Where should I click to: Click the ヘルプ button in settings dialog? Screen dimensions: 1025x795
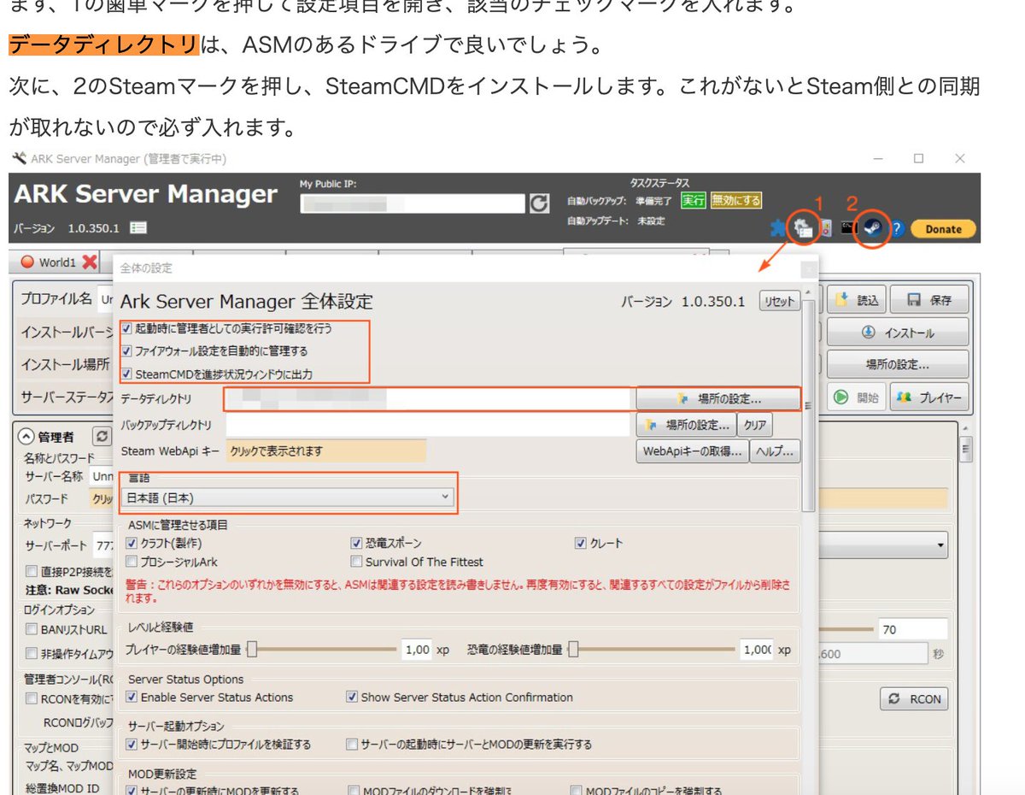coord(775,451)
